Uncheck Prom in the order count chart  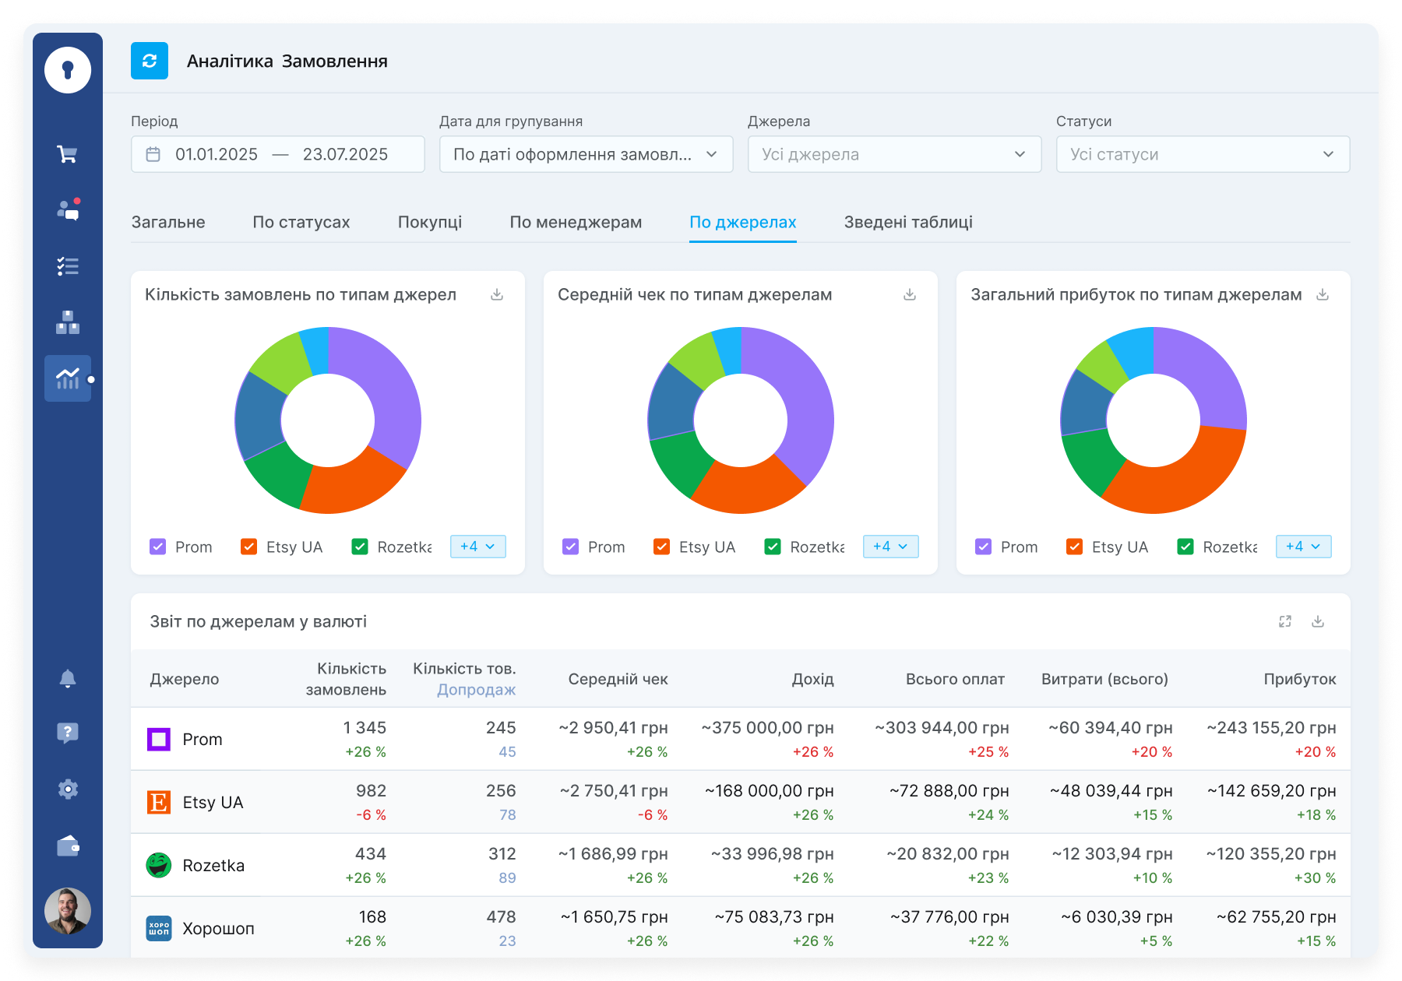158,547
